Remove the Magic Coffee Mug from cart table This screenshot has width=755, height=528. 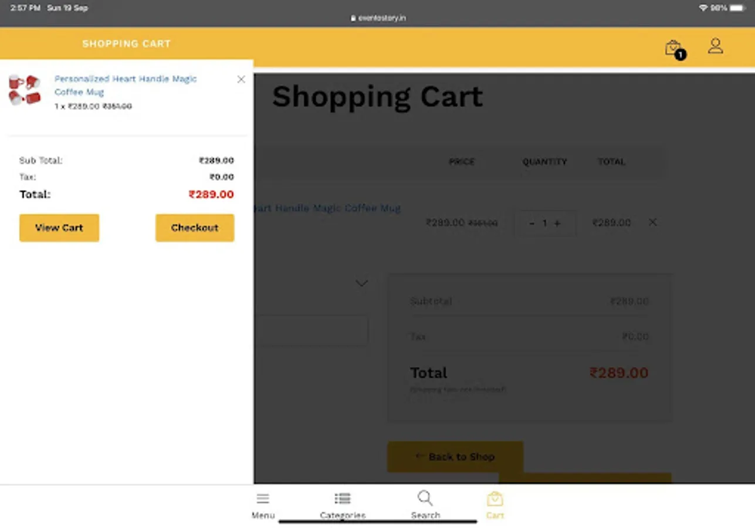(652, 222)
